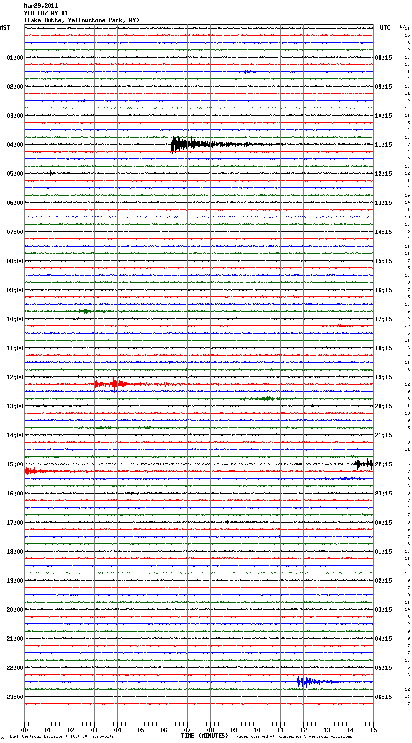Select the 12:00 MST time label
Screen dimensions: 412x743
click(15, 377)
